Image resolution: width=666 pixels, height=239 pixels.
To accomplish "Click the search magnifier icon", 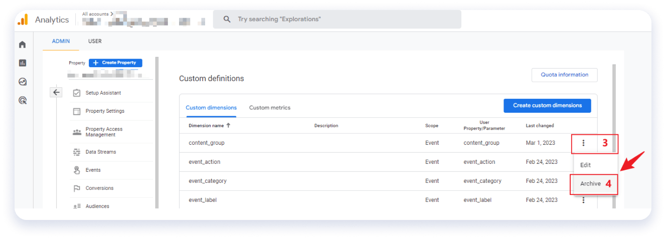I will [227, 19].
